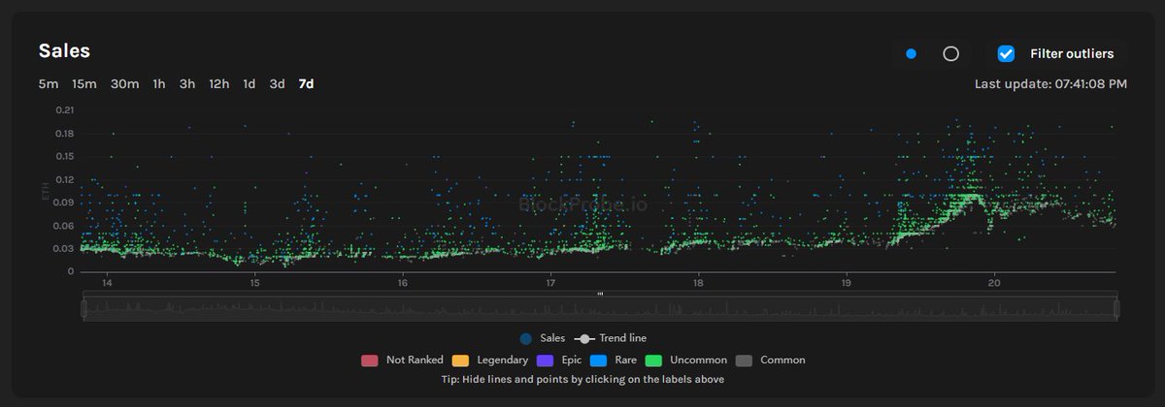This screenshot has height=407, width=1165.
Task: Select the 3d time range
Action: point(277,84)
